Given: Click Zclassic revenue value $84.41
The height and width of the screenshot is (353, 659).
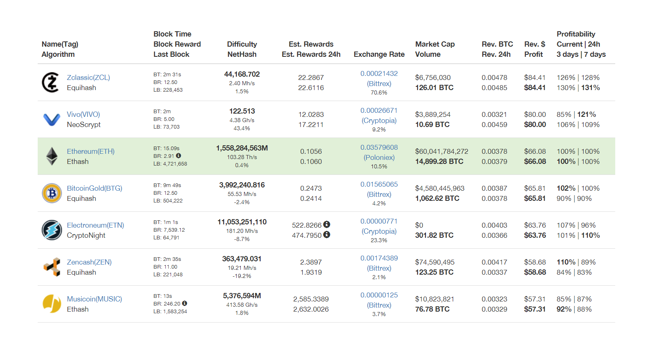Looking at the screenshot, I should pos(535,77).
